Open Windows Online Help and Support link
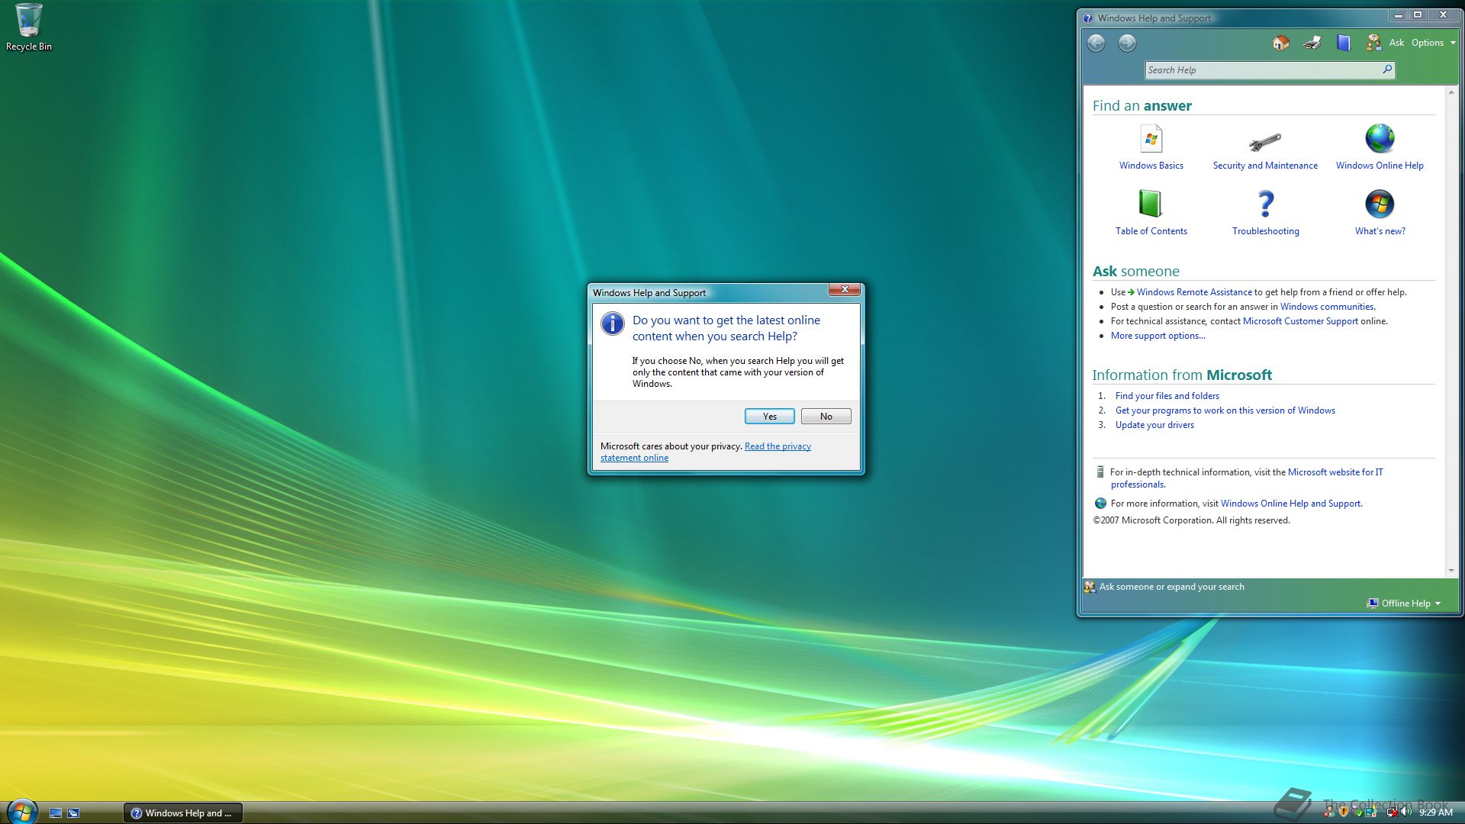The image size is (1465, 824). (x=1290, y=504)
